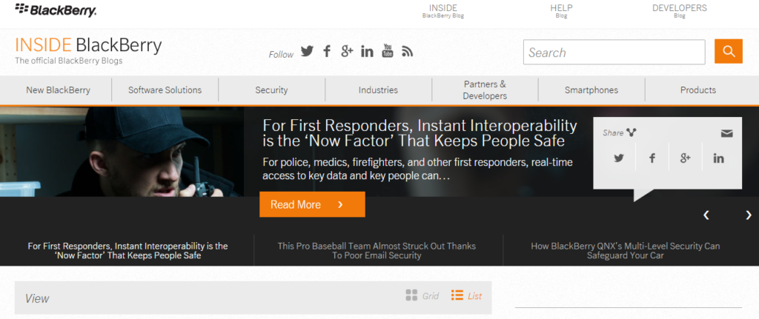
Task: Click the BlackBerry logo in the top bar
Action: [x=56, y=9]
